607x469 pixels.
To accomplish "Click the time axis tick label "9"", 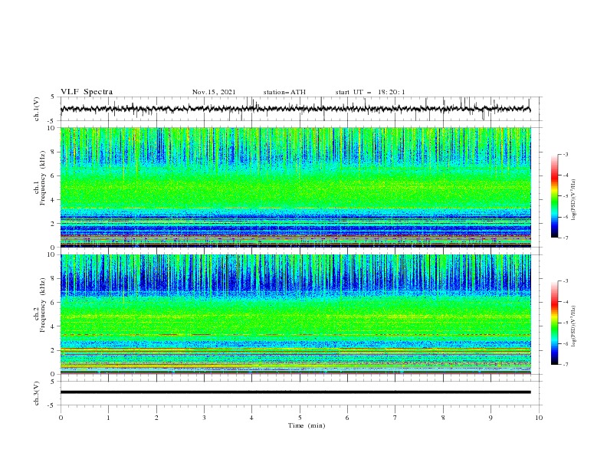I will 491,418.
